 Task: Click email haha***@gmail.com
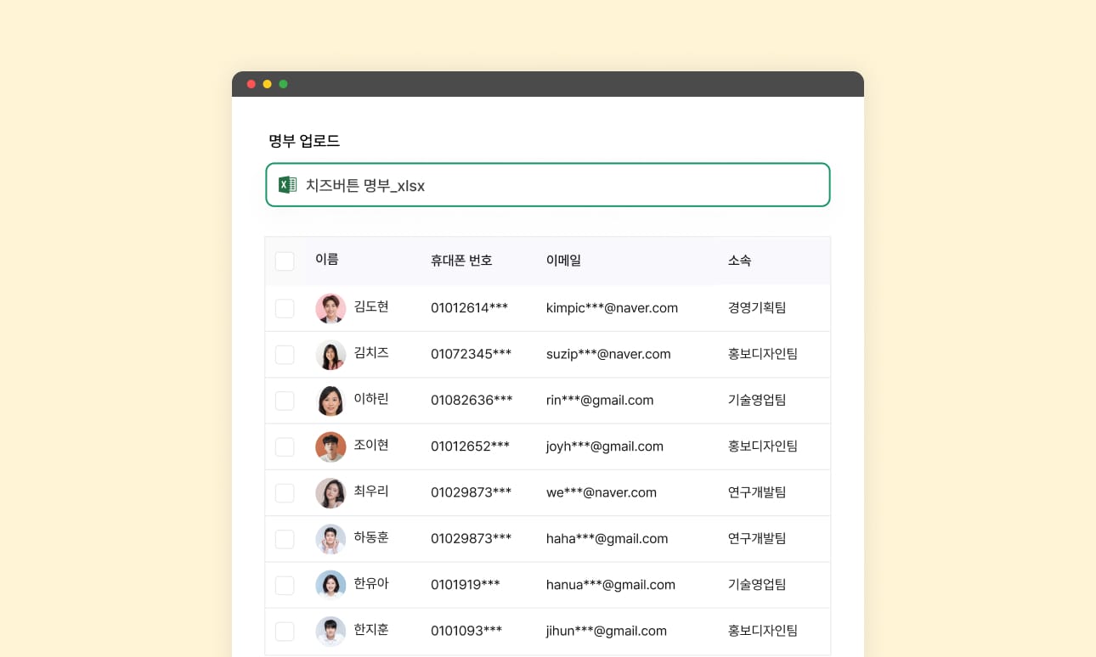click(x=607, y=539)
